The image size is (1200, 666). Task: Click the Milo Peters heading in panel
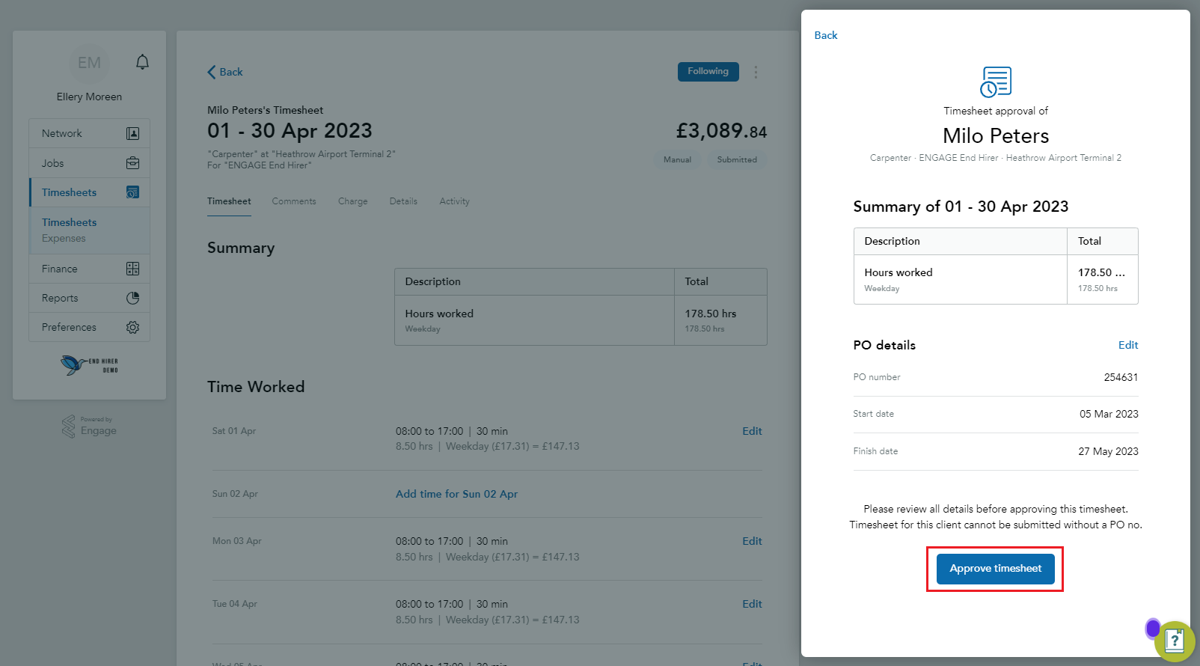coord(996,135)
